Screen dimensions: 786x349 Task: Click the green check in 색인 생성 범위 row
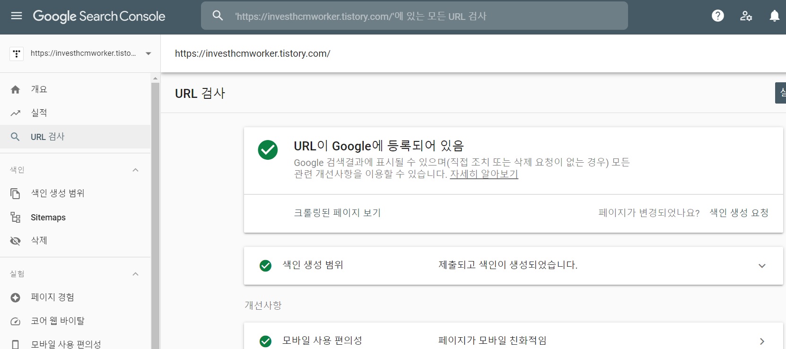[266, 266]
